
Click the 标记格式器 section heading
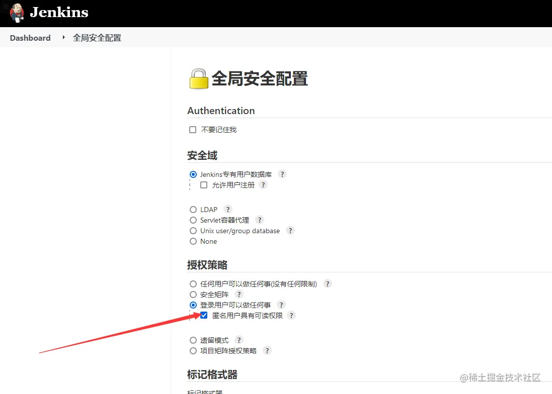point(212,375)
